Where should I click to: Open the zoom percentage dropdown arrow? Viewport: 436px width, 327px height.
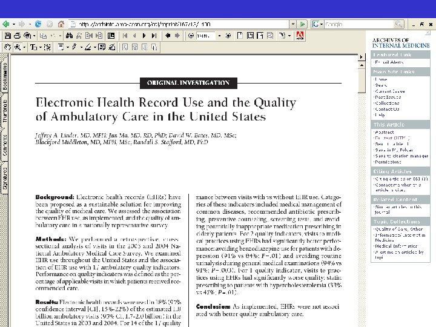[x=219, y=36]
